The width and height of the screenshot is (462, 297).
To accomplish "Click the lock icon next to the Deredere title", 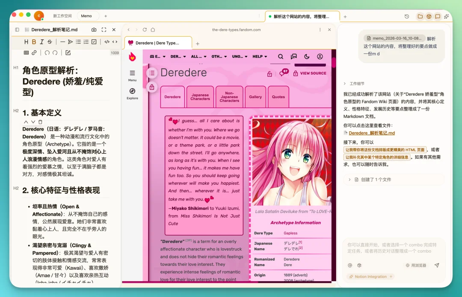I will pyautogui.click(x=269, y=73).
